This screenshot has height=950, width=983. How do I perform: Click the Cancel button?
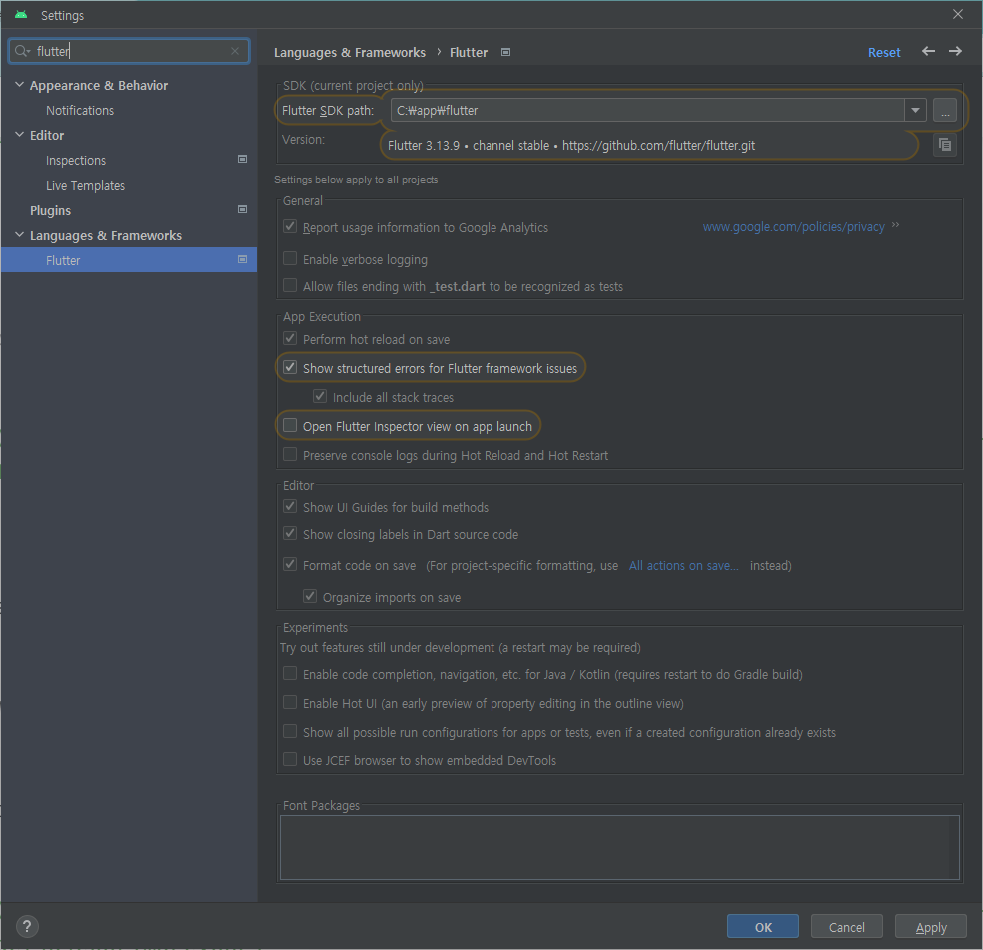pyautogui.click(x=846, y=927)
